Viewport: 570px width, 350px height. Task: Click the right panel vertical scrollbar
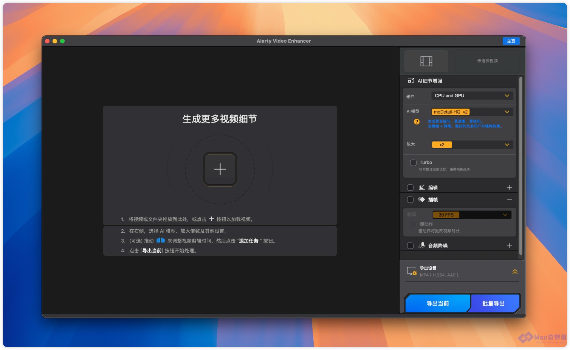tap(521, 166)
